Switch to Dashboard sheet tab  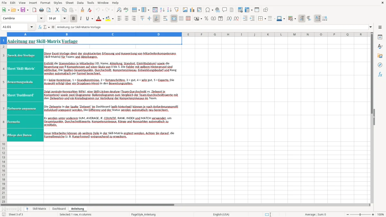click(59, 209)
